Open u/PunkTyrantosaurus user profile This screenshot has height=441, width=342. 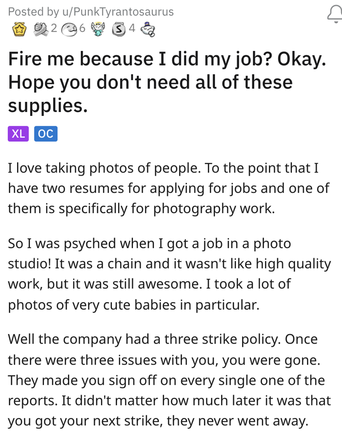[x=115, y=12]
